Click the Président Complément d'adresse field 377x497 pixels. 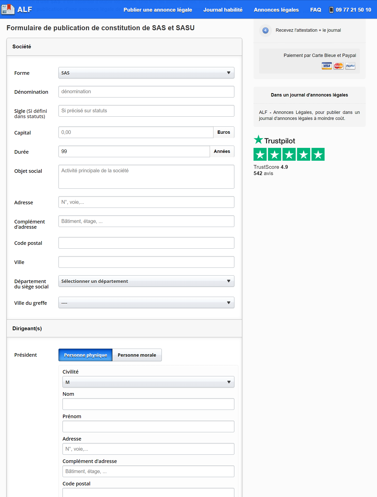pos(148,471)
